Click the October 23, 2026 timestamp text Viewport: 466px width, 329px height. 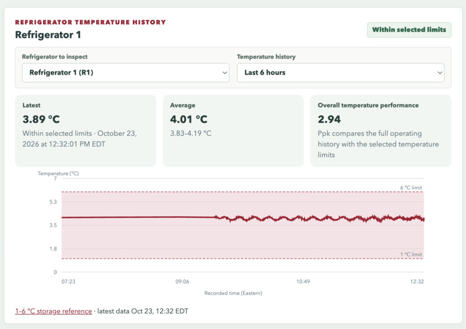pos(80,139)
